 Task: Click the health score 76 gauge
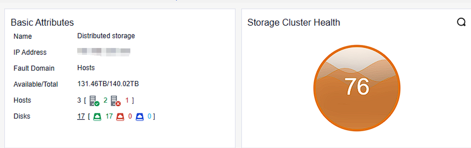click(x=356, y=88)
